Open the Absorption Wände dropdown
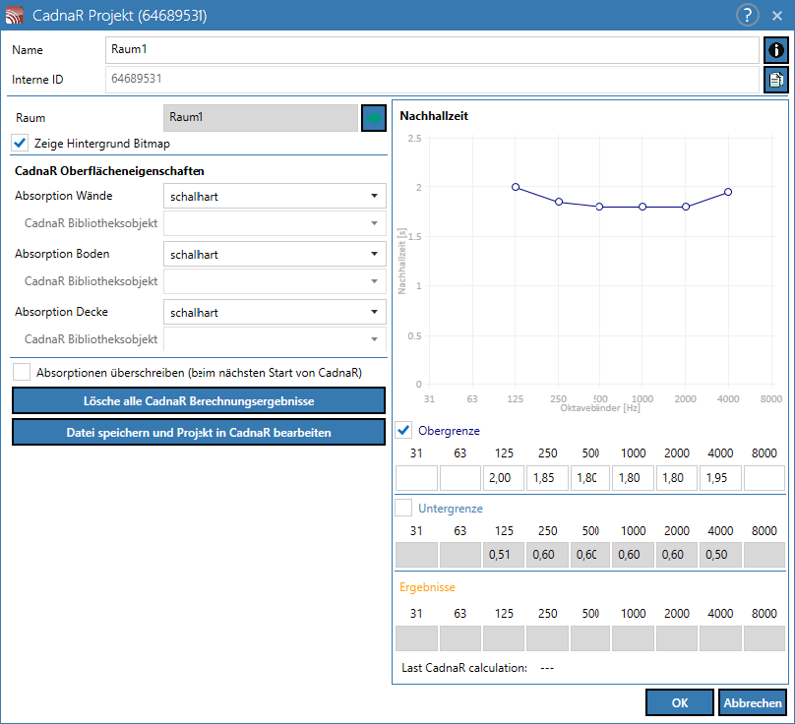The height and width of the screenshot is (724, 795). (x=275, y=196)
